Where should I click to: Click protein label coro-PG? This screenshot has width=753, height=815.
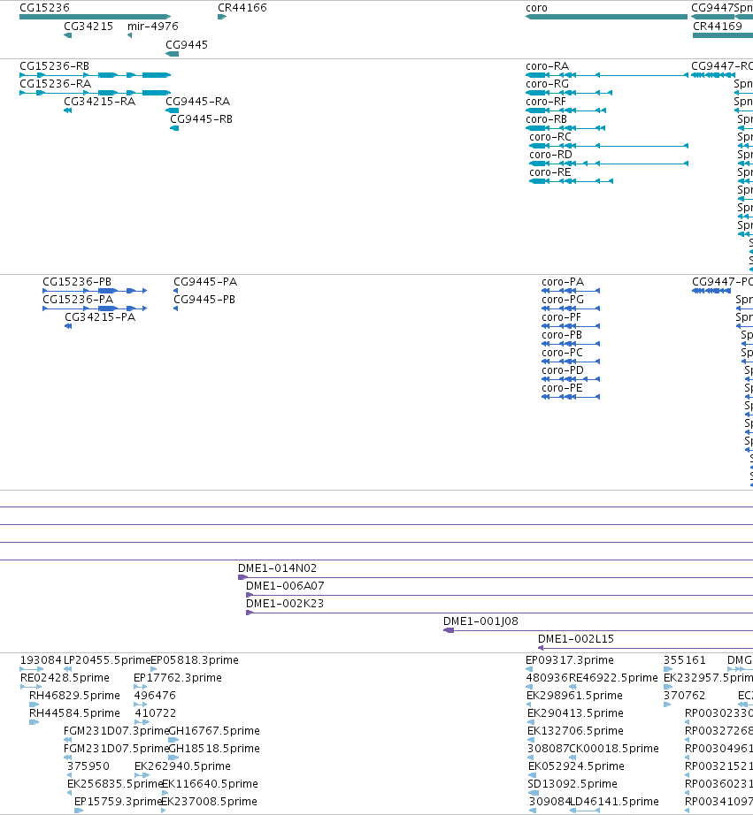(x=563, y=300)
